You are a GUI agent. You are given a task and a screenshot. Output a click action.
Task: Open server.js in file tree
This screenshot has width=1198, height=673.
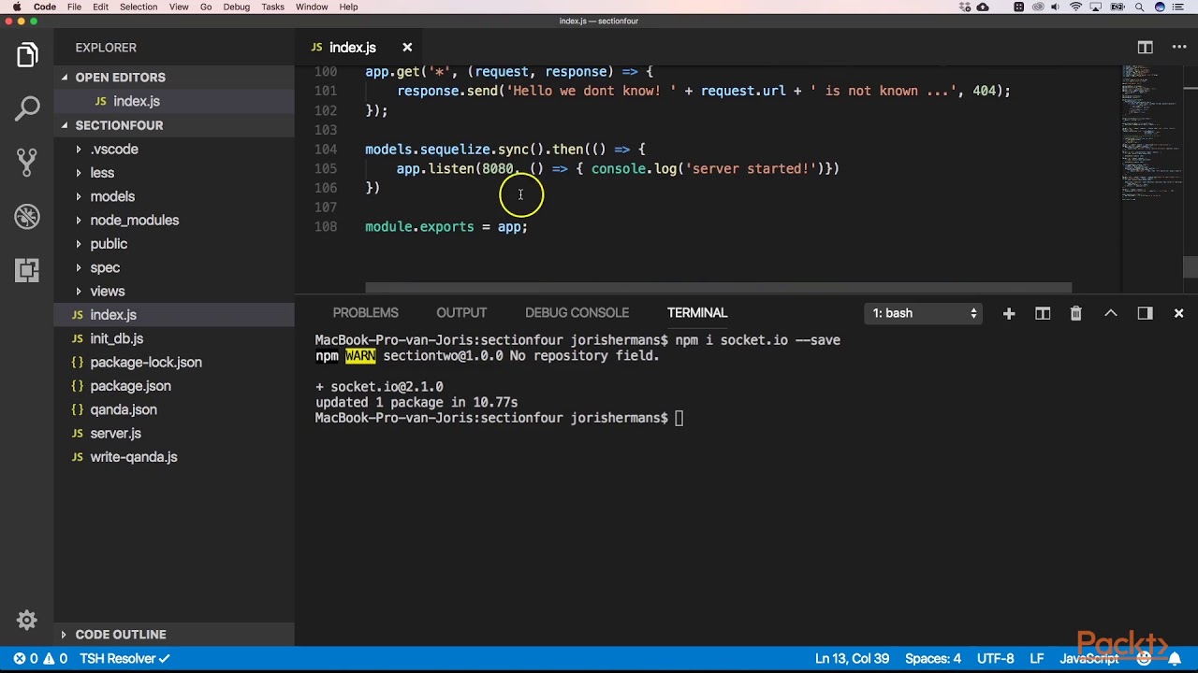pyautogui.click(x=115, y=434)
